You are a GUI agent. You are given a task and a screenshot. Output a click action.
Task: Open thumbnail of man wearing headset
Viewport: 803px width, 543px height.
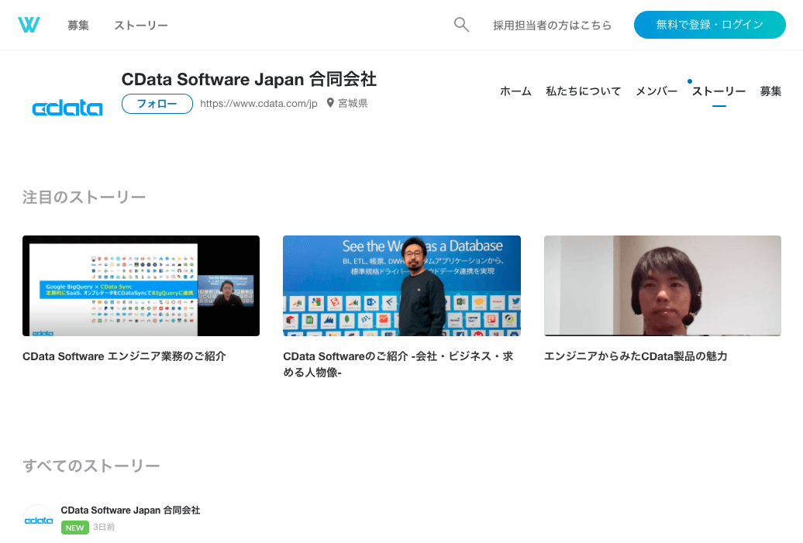(x=663, y=286)
